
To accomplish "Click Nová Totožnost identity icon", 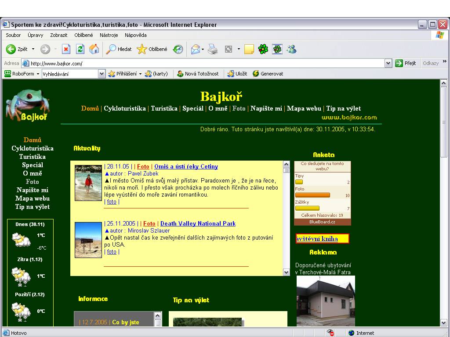I will point(180,74).
